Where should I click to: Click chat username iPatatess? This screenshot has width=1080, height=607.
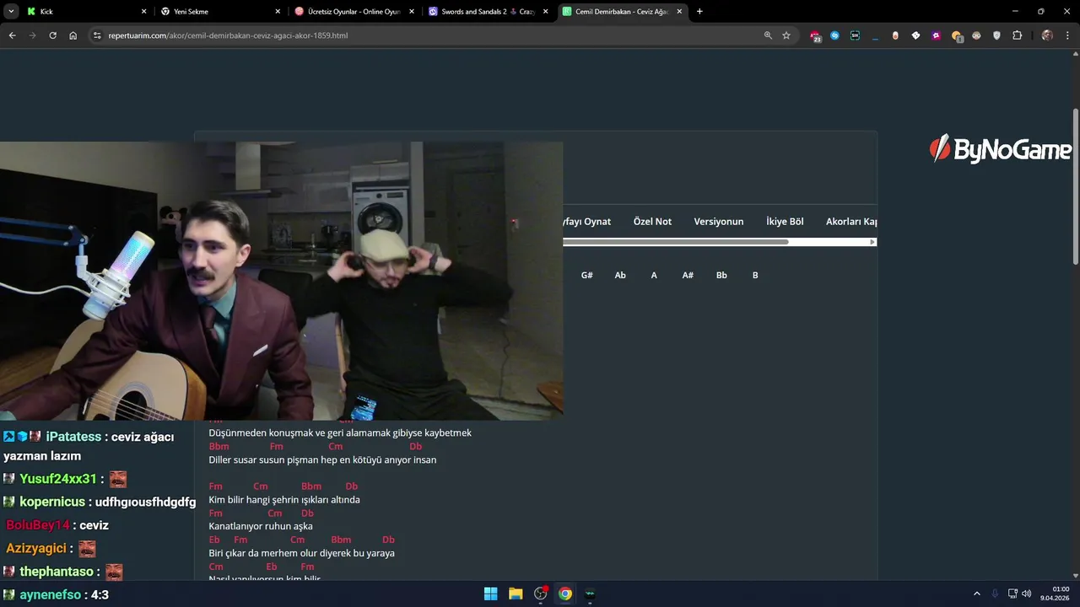pyautogui.click(x=73, y=437)
